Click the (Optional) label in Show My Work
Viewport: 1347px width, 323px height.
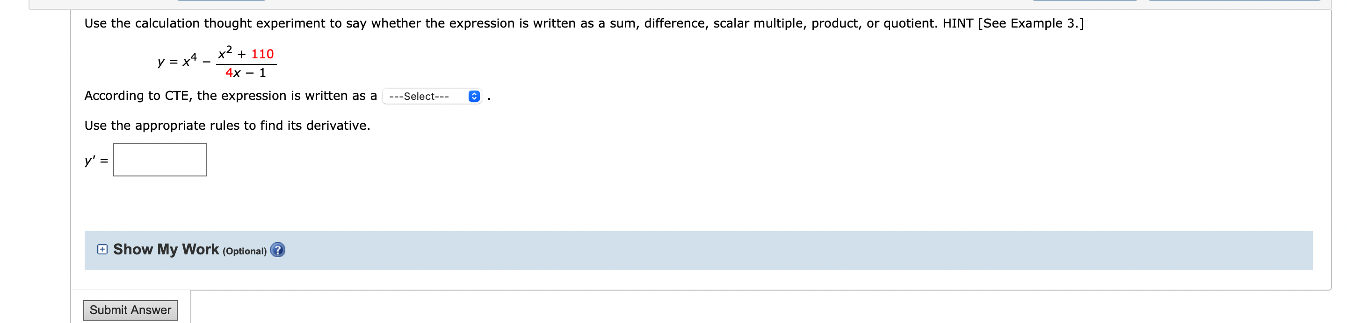coord(246,251)
